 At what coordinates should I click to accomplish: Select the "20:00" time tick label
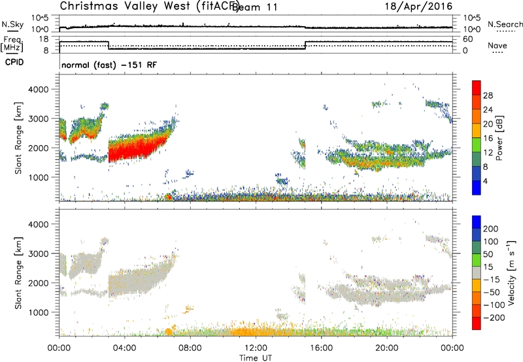[387, 348]
